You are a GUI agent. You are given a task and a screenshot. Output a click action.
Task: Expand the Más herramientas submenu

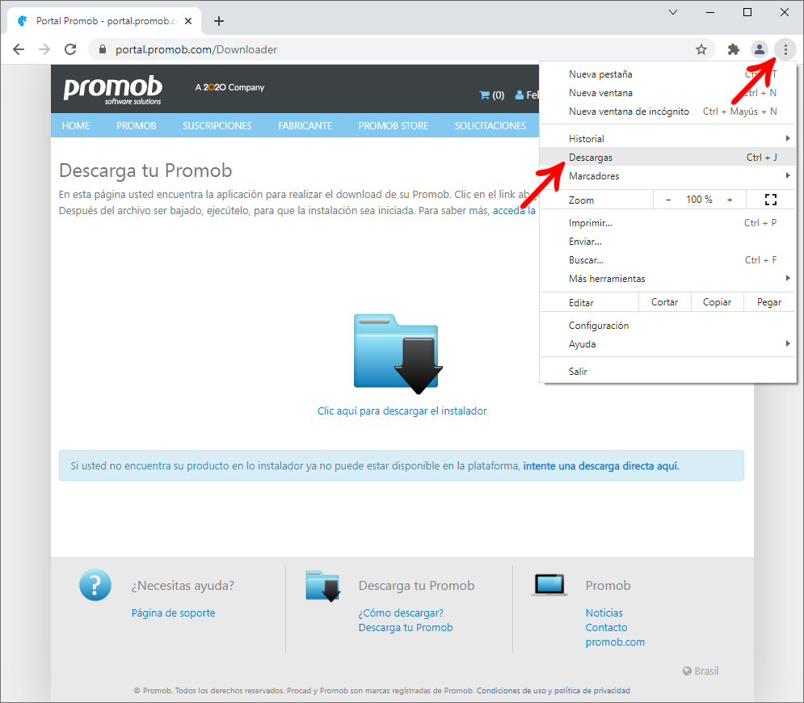667,279
